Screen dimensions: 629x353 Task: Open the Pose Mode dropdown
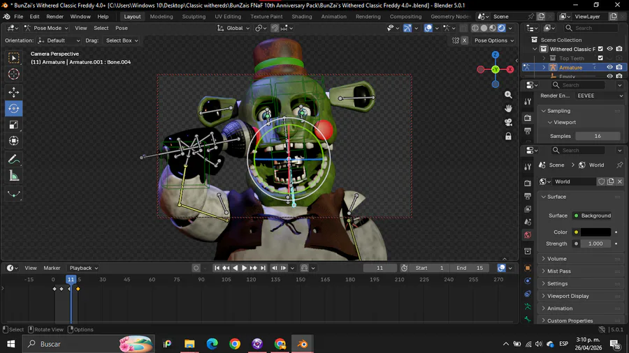pos(46,28)
